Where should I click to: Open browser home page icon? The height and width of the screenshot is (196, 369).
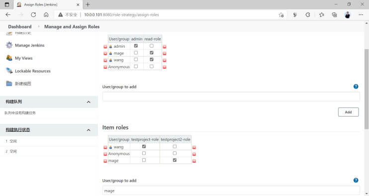(x=46, y=14)
